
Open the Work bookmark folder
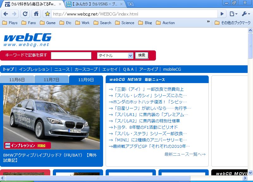pyautogui.click(x=83, y=23)
